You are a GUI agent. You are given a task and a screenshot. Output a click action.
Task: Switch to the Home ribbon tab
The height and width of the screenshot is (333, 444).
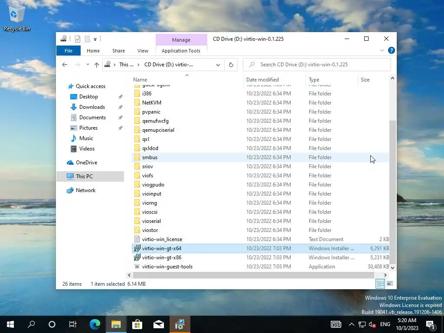(x=93, y=51)
